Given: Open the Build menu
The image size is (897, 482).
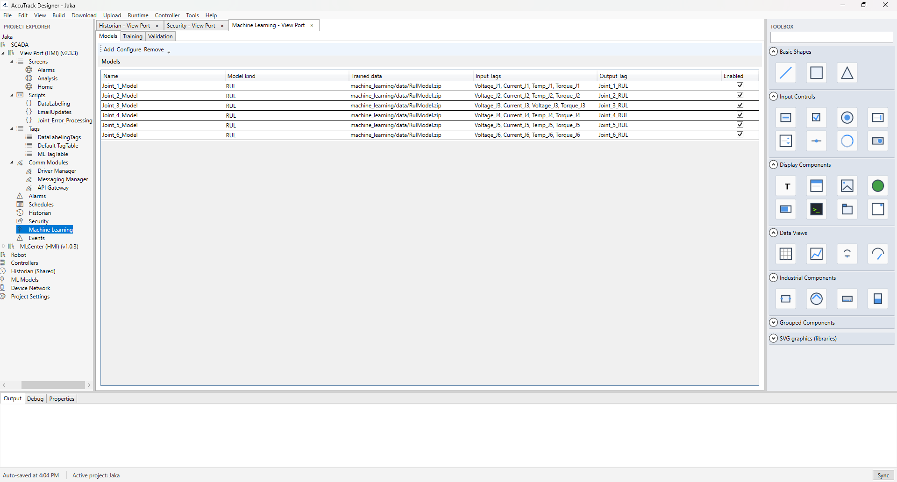Looking at the screenshot, I should point(59,15).
